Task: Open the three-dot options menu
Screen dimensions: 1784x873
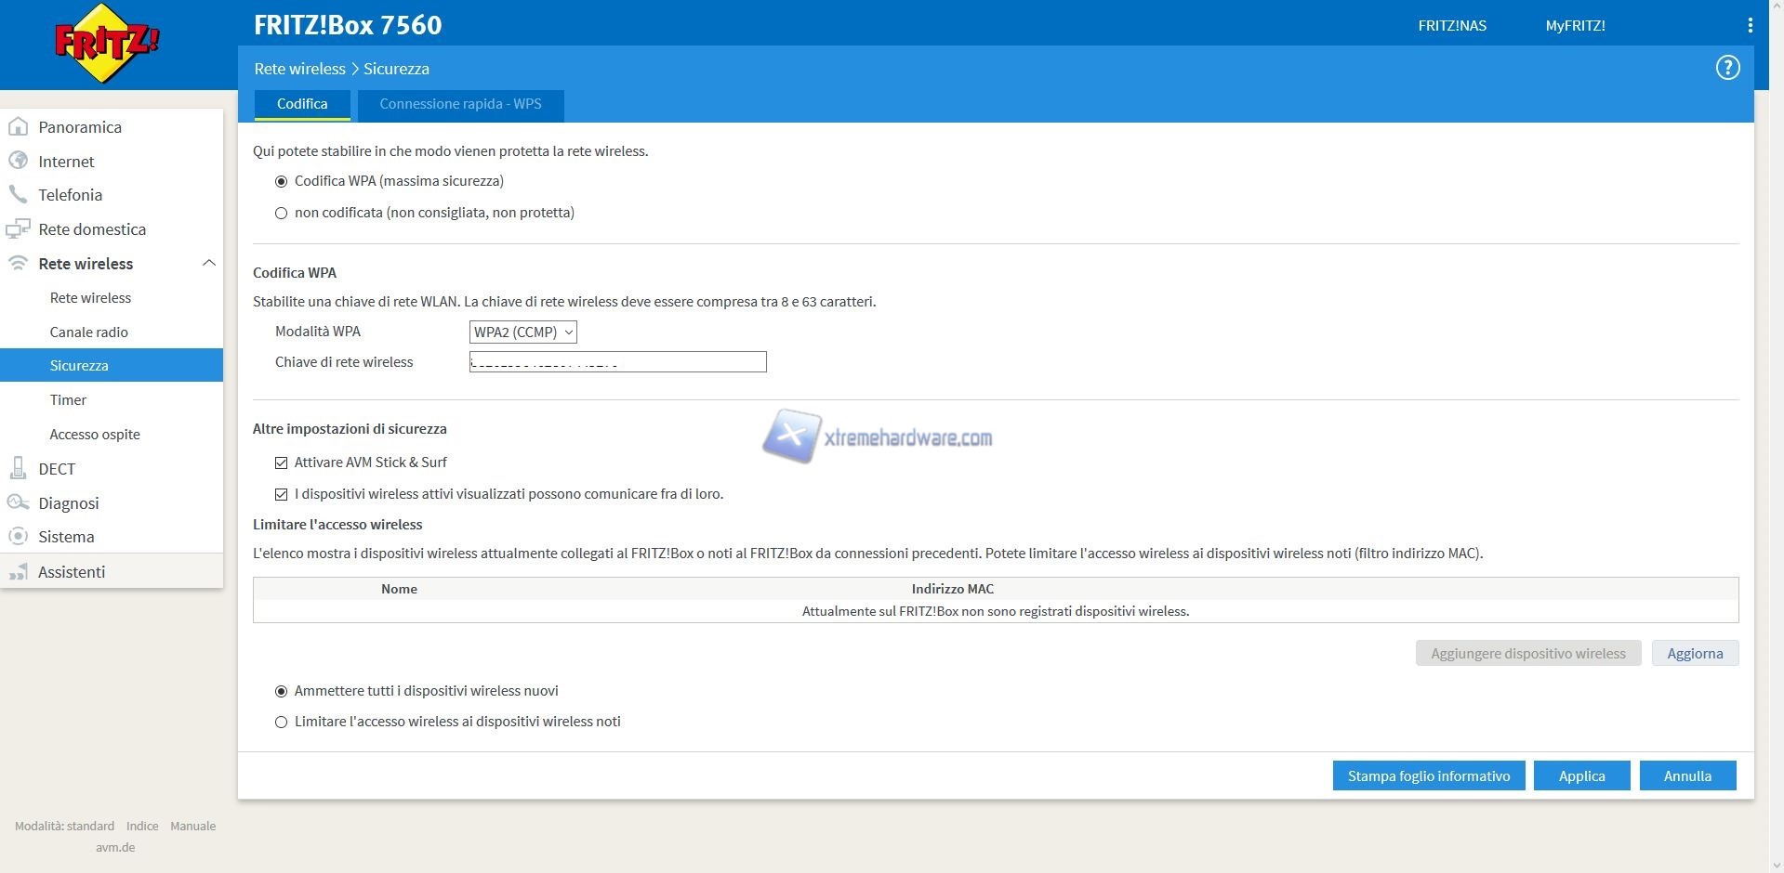Action: 1750,26
